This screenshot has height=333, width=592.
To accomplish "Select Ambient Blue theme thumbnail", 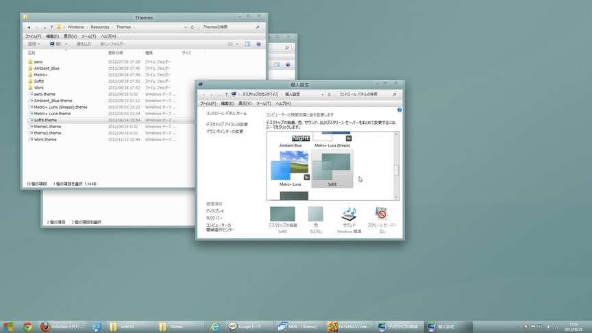I will [291, 140].
